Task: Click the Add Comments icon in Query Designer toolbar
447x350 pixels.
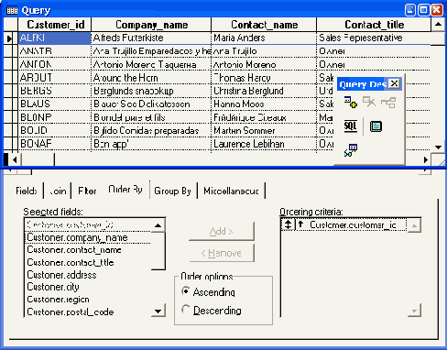Action: pos(351,150)
